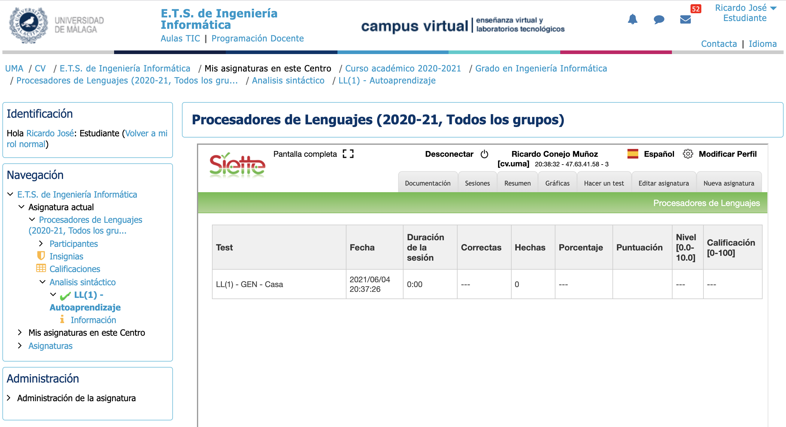
Task: Click the Insignias shield icon
Action: 41,256
